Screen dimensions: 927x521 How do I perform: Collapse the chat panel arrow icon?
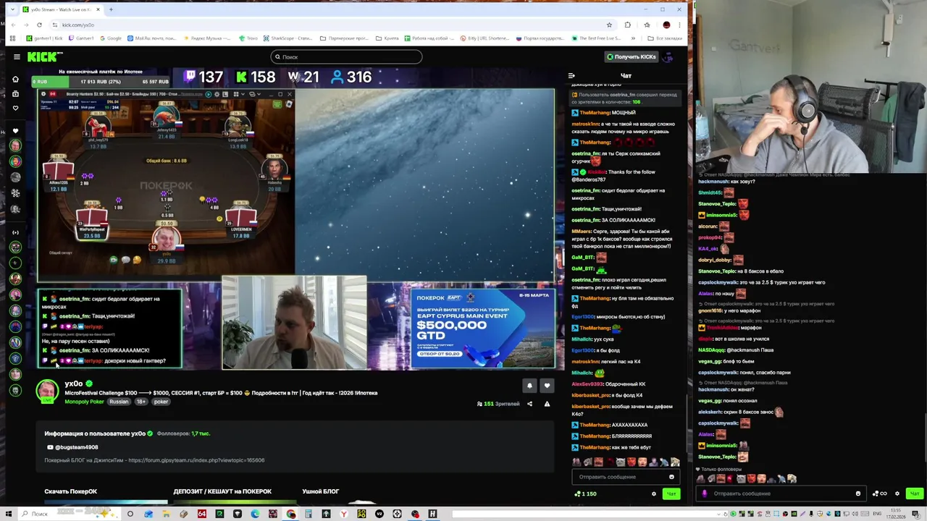(571, 75)
